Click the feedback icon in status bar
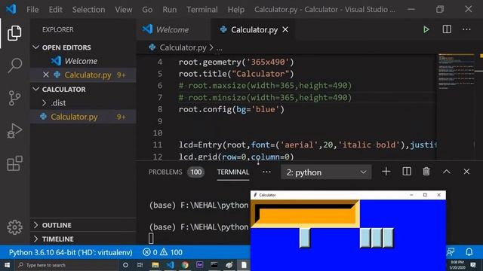Viewport: 483px width, 271px height. click(x=451, y=252)
